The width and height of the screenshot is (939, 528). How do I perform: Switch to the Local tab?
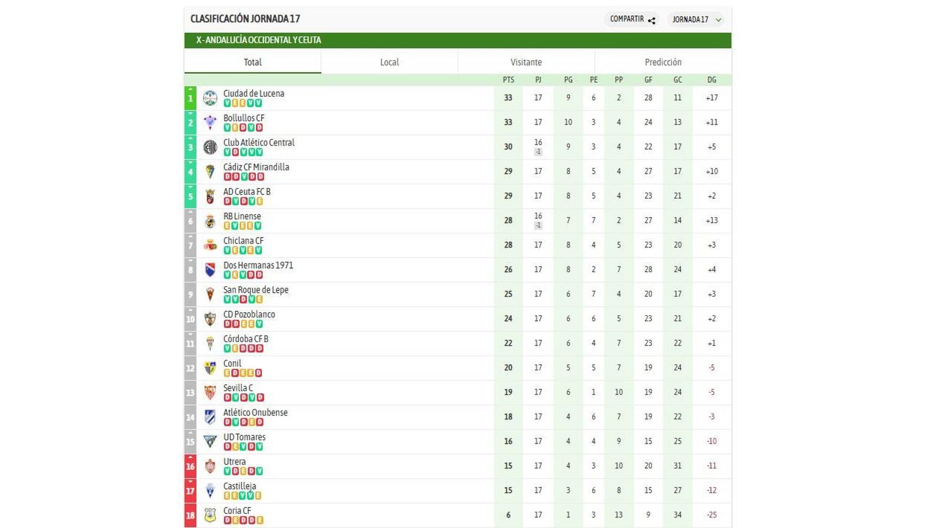tap(389, 62)
